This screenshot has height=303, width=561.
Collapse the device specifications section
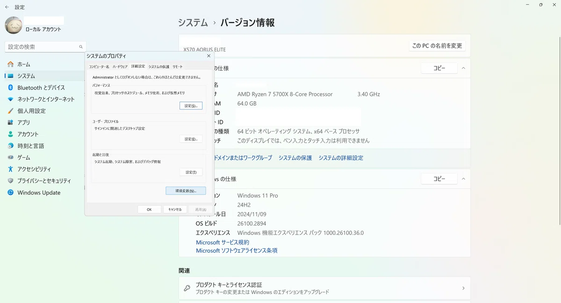(463, 68)
